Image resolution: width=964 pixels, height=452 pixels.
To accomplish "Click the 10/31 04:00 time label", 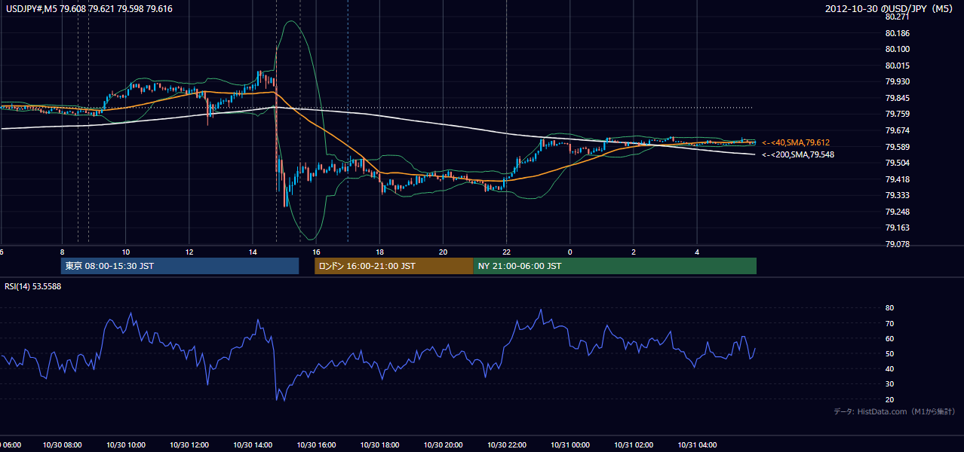I will point(697,445).
